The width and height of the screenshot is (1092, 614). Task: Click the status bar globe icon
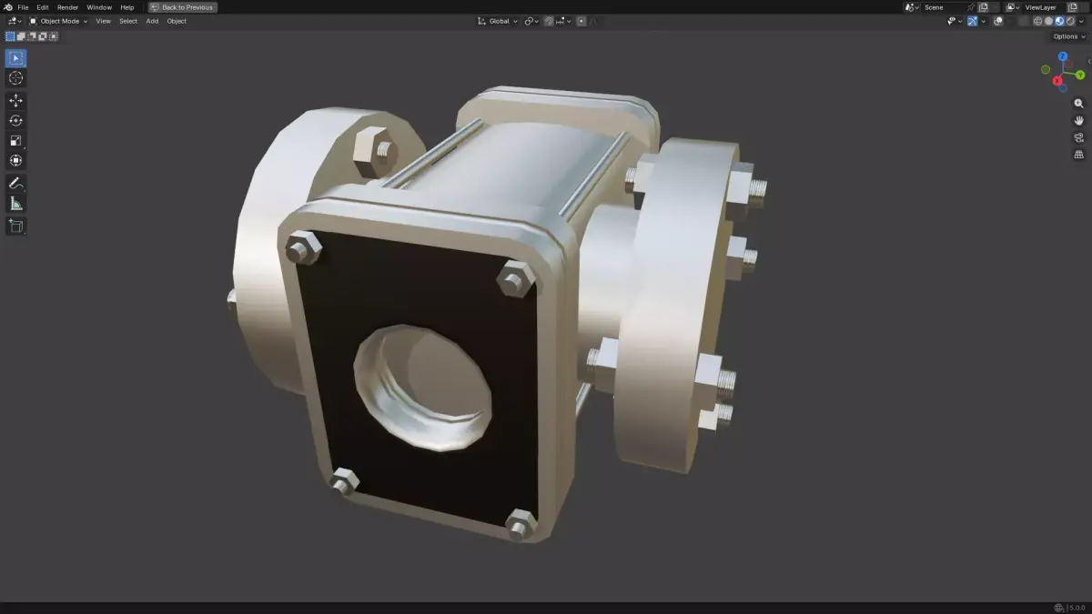1058,608
